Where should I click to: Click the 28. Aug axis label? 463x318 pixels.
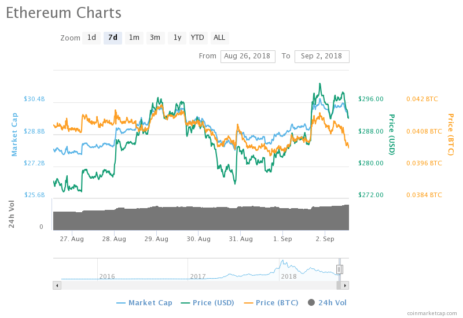(114, 239)
